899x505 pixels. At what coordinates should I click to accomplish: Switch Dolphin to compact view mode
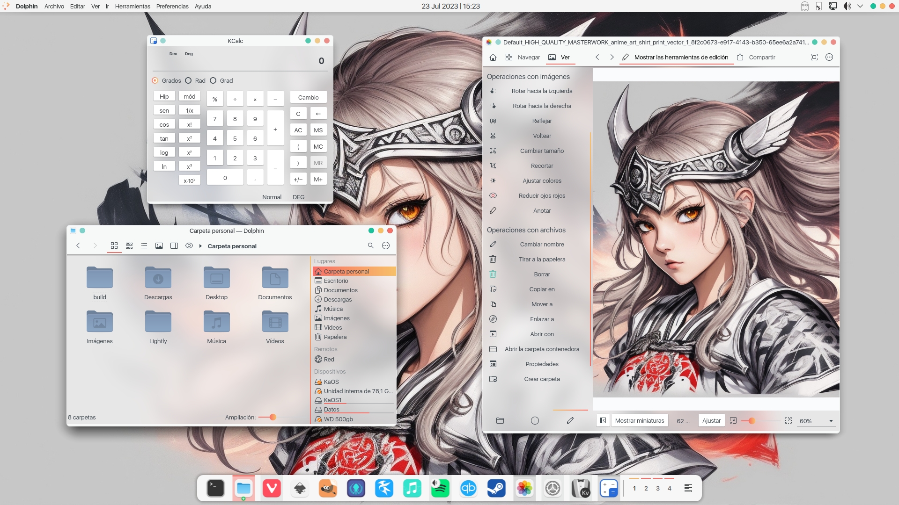[x=129, y=245]
